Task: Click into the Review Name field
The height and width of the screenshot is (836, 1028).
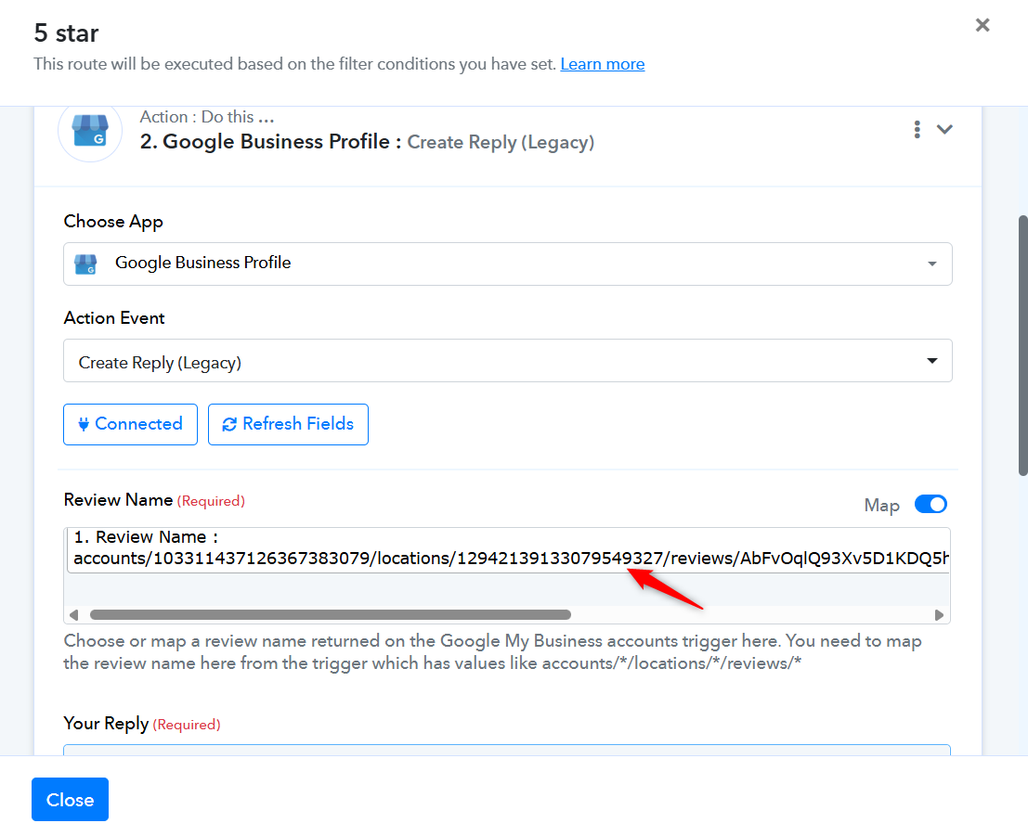Action: pos(507,550)
